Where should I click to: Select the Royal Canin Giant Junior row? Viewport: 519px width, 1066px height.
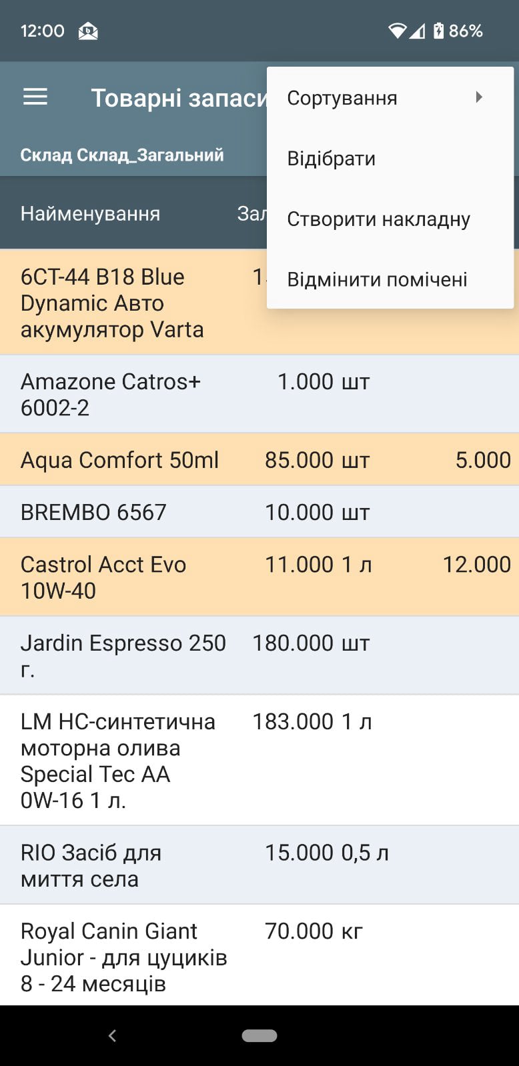coord(259,956)
